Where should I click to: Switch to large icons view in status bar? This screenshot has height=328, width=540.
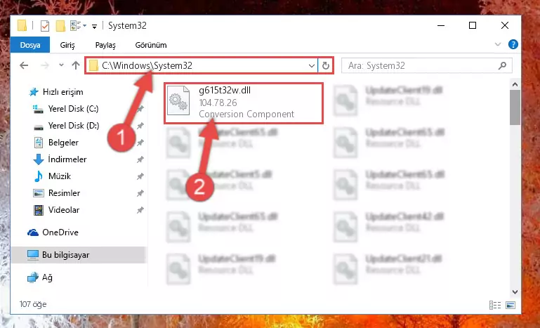[x=511, y=305]
